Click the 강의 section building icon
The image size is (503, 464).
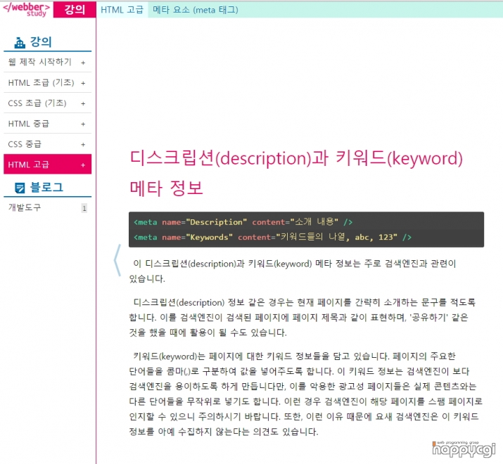20,42
